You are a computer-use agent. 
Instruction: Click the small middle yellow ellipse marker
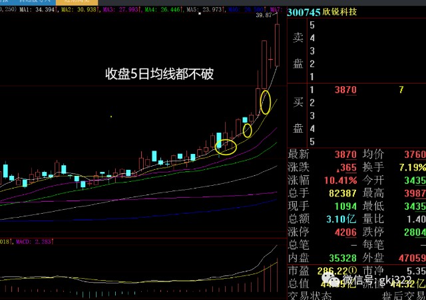pyautogui.click(x=247, y=130)
